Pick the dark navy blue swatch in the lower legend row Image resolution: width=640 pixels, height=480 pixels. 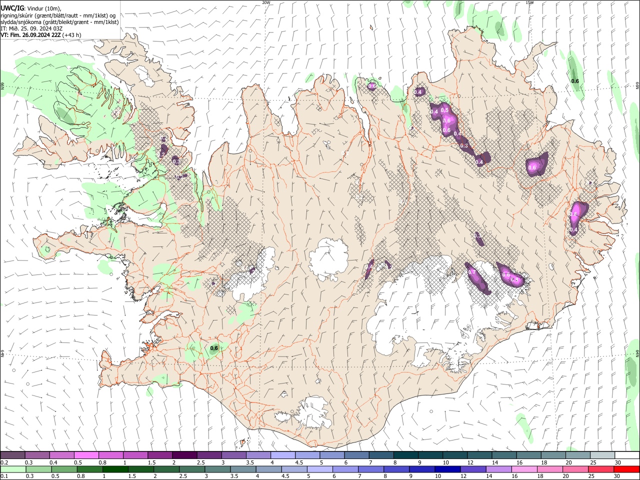pyautogui.click(x=446, y=469)
